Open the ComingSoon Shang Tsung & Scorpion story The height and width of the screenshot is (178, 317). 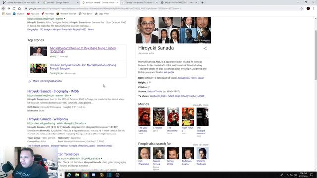[83, 67]
